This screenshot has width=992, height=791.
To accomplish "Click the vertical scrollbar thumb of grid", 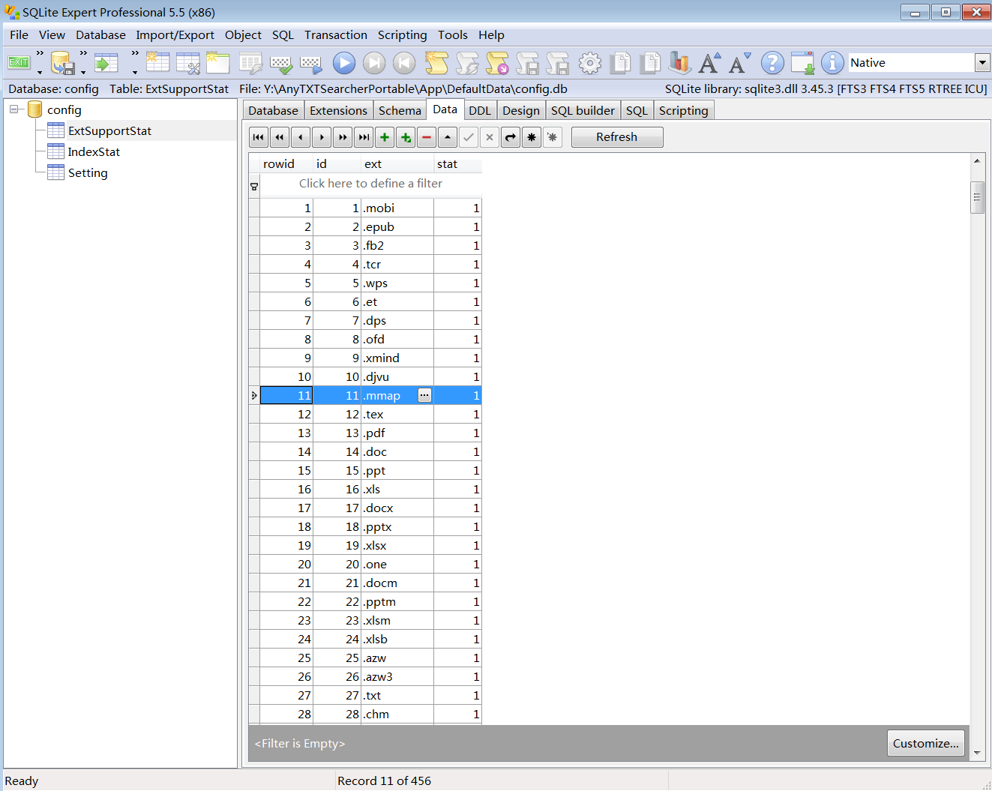I will click(977, 198).
